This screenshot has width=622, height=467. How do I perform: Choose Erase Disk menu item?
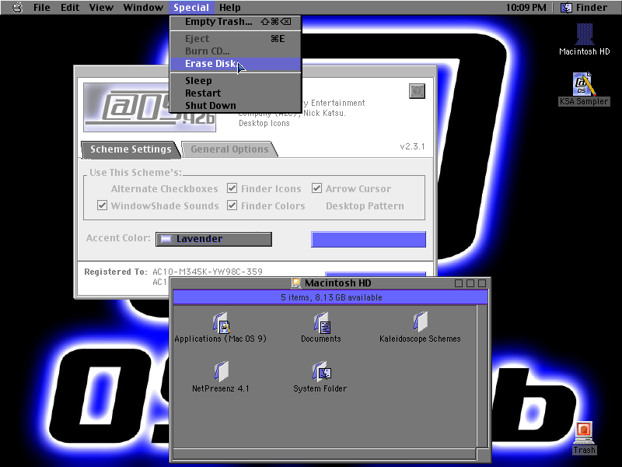point(236,64)
